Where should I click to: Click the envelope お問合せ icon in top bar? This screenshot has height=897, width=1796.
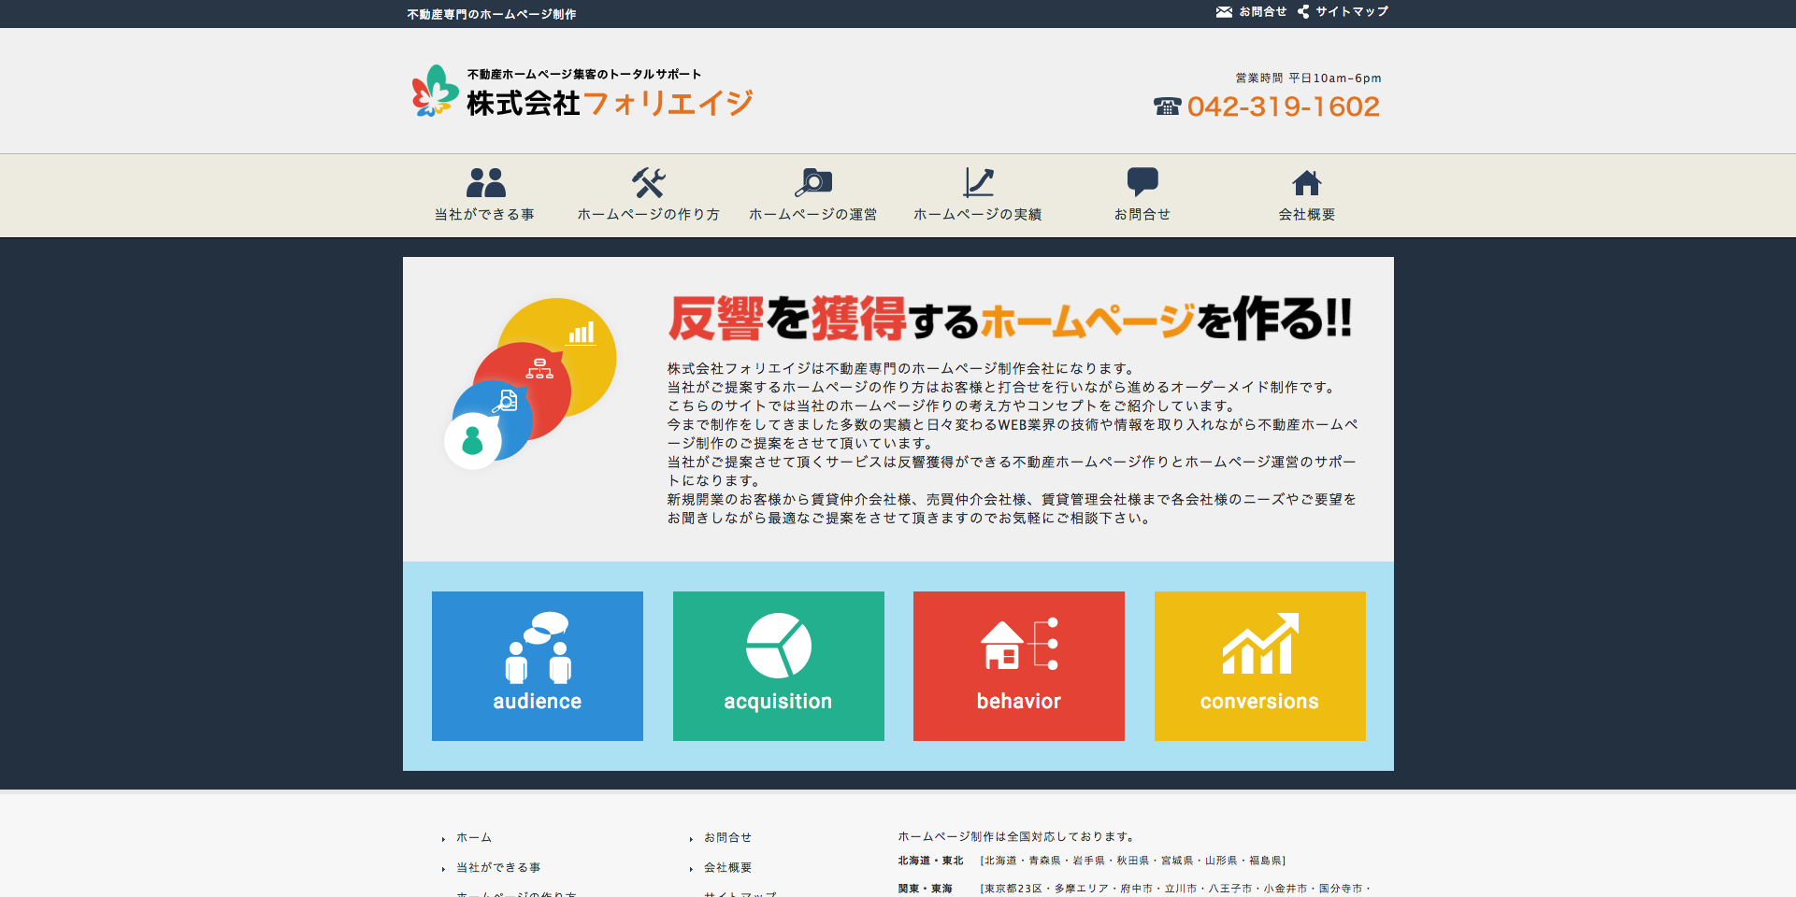pyautogui.click(x=1225, y=12)
